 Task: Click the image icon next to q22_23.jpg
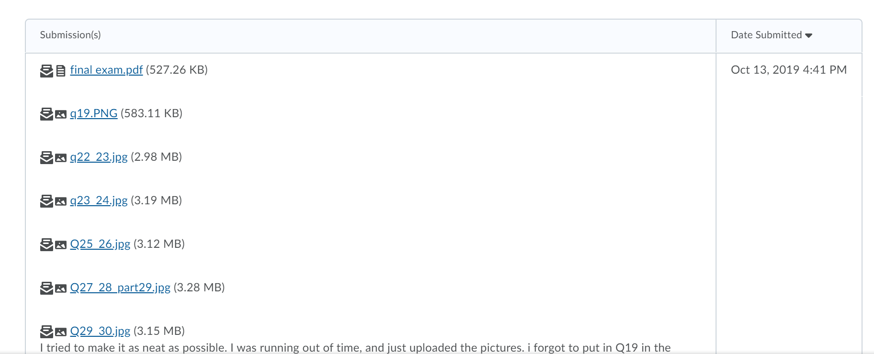point(61,158)
